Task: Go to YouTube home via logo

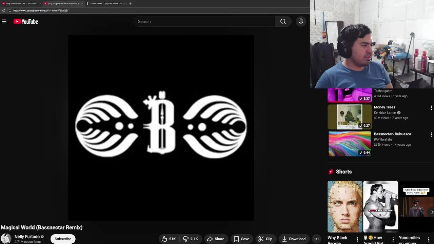Action: click(x=26, y=22)
